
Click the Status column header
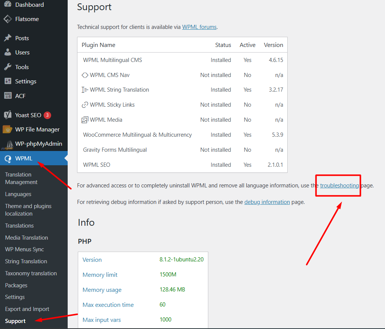click(x=223, y=45)
